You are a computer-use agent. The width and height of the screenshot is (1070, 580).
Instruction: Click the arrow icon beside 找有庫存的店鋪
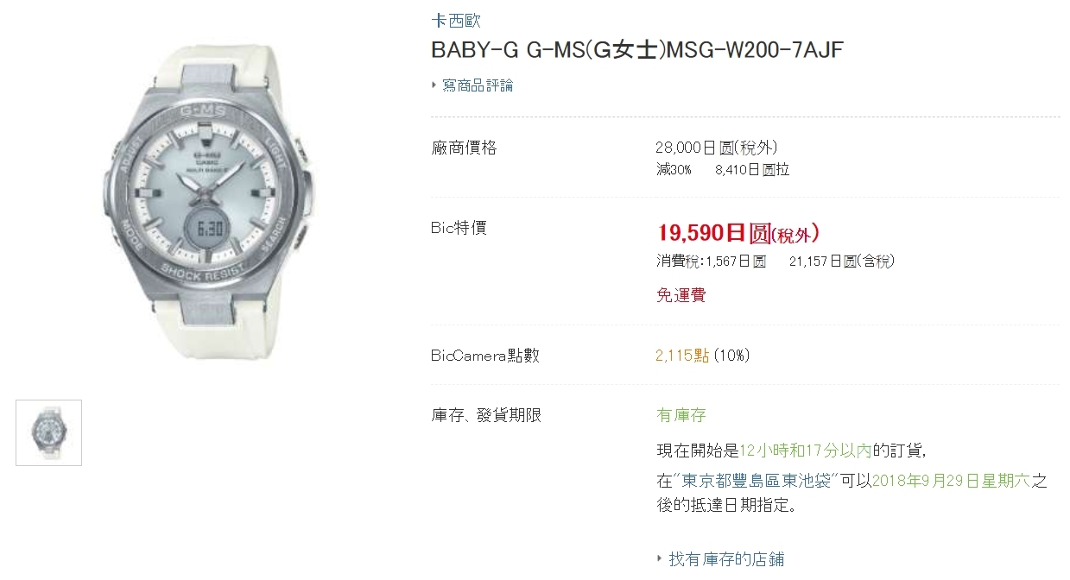pos(661,559)
